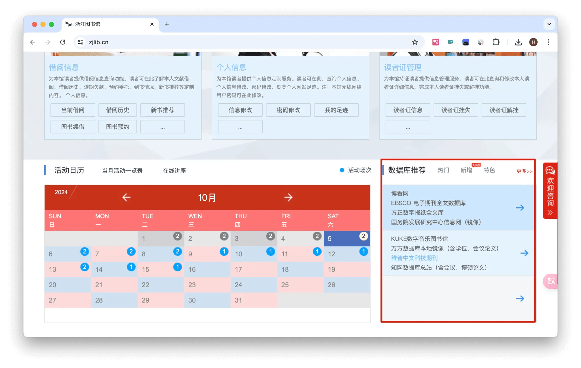
Task: Open browser downloads icon
Action: (x=518, y=42)
